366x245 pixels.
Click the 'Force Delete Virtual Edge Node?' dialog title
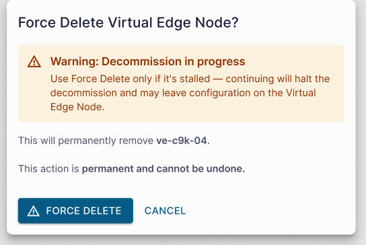coord(129,22)
